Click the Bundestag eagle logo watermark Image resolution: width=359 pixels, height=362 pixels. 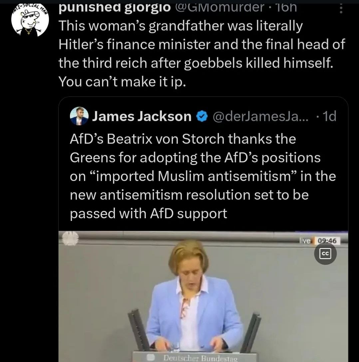pyautogui.click(x=70, y=239)
